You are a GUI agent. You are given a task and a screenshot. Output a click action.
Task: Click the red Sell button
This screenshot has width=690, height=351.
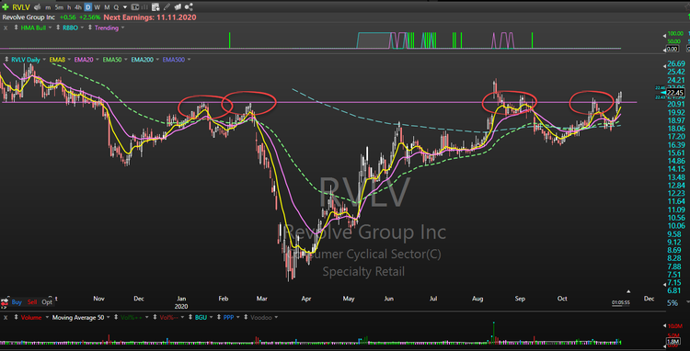pos(32,302)
